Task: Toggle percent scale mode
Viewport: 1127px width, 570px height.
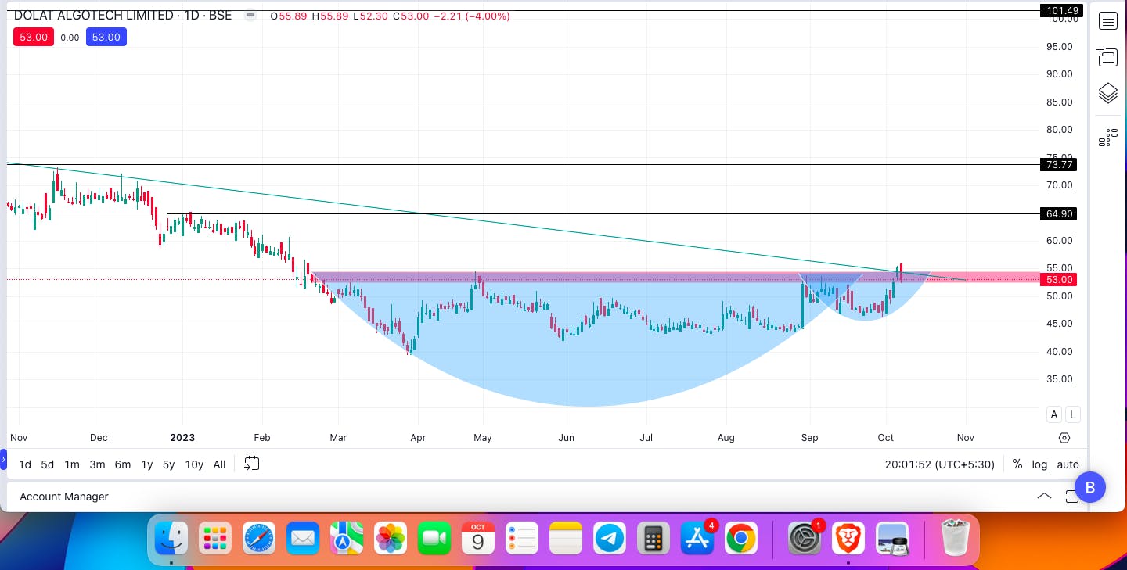Action: click(x=1017, y=464)
